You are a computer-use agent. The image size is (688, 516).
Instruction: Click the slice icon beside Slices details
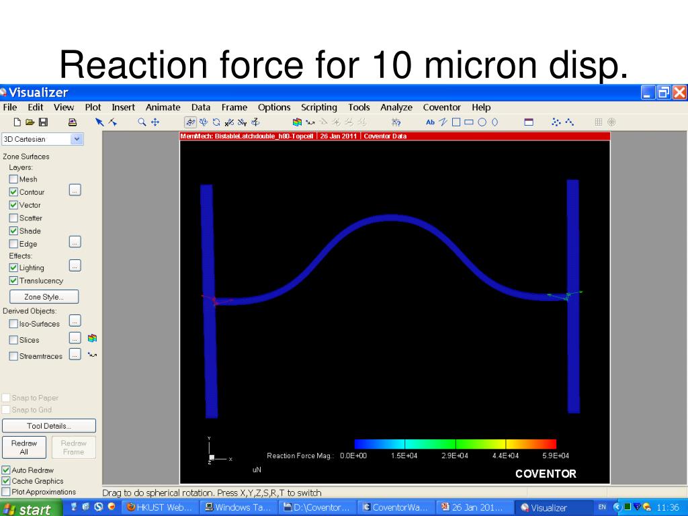click(x=92, y=339)
